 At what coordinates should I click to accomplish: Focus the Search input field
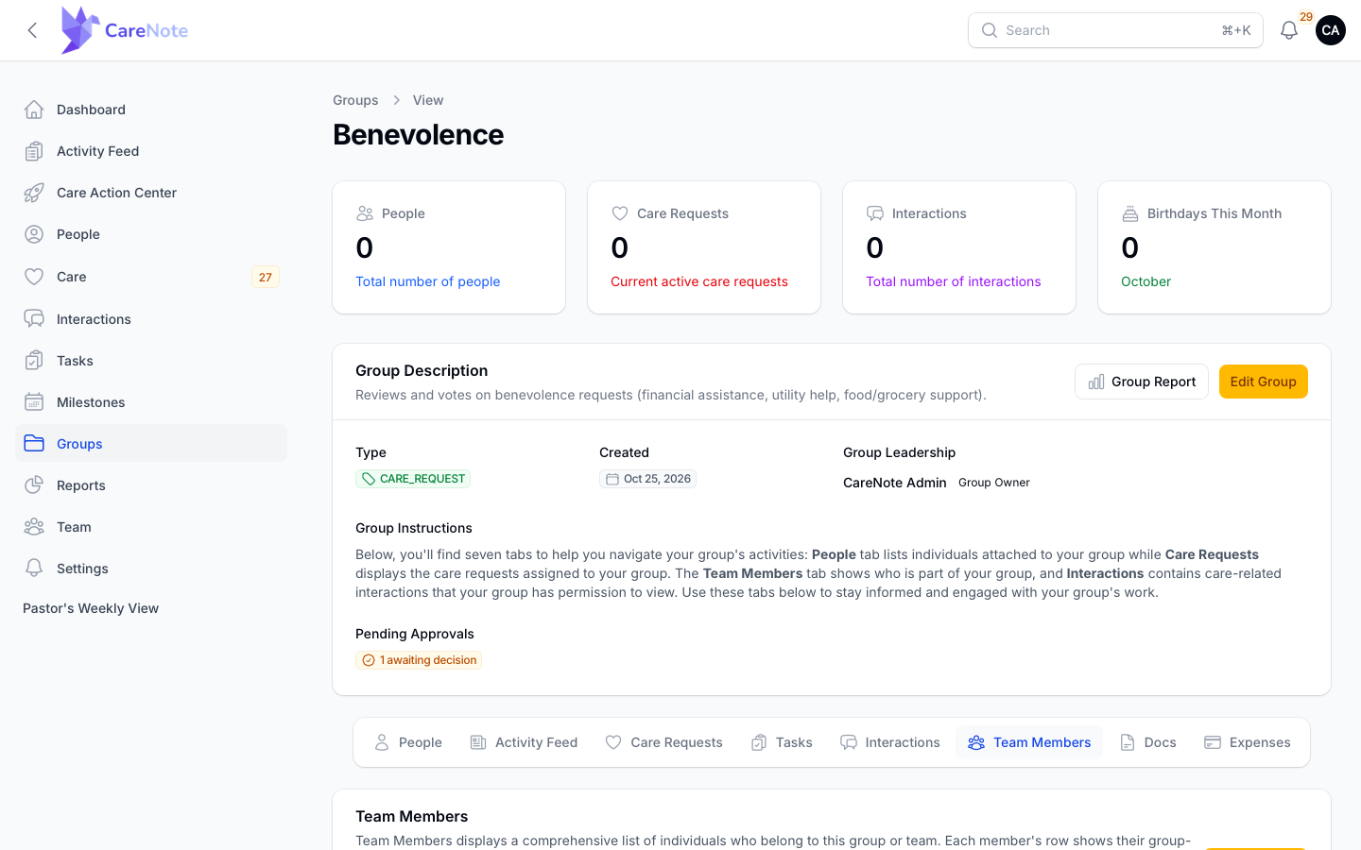point(1115,30)
